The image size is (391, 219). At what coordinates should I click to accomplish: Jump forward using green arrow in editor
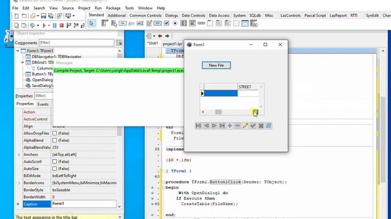[x=167, y=36]
